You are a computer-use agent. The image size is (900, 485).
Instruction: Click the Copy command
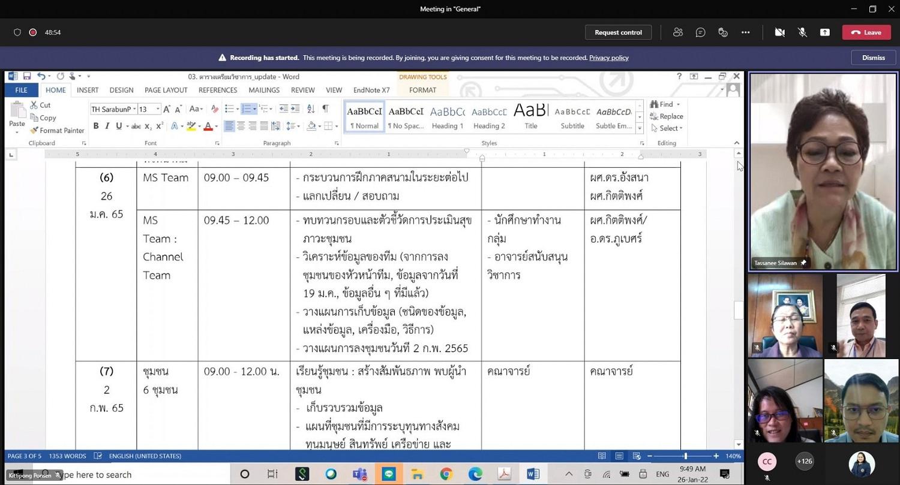(x=43, y=118)
